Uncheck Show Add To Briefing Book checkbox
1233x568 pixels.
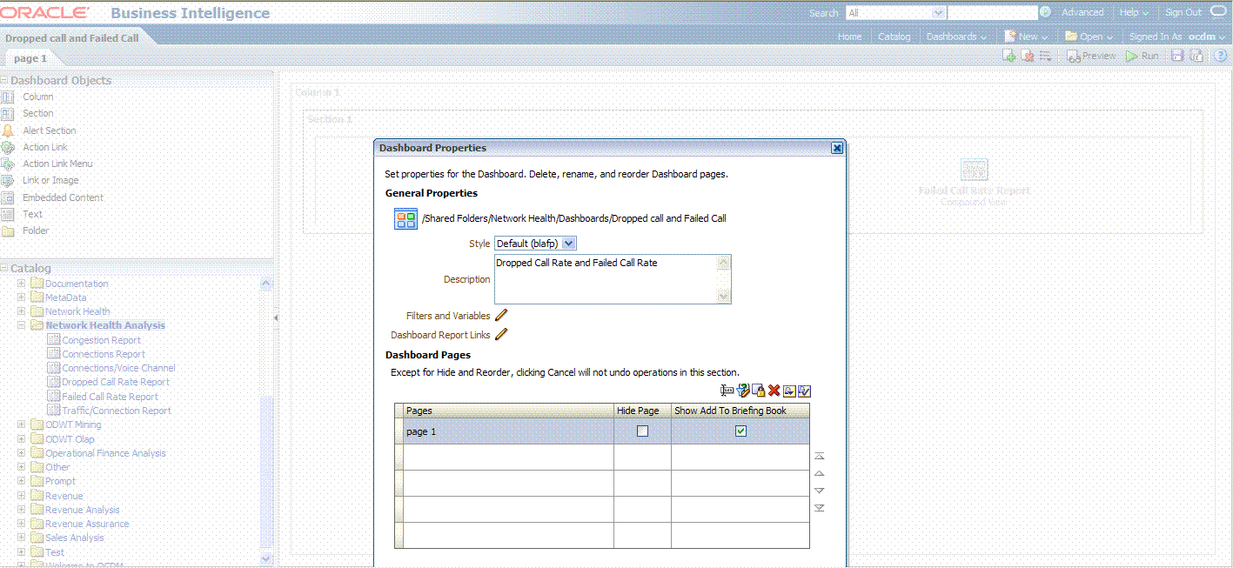(x=740, y=431)
